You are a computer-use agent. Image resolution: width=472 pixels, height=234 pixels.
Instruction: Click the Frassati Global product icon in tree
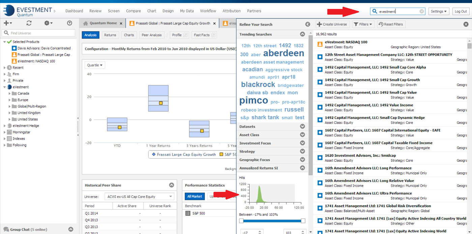(14, 55)
